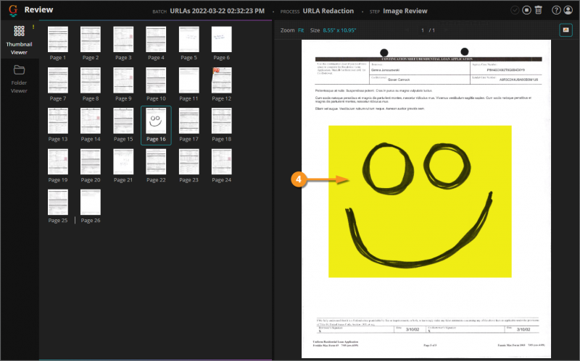Click the yellow warning exclamation indicator
Viewport: 580px width, 361px height.
click(x=33, y=27)
